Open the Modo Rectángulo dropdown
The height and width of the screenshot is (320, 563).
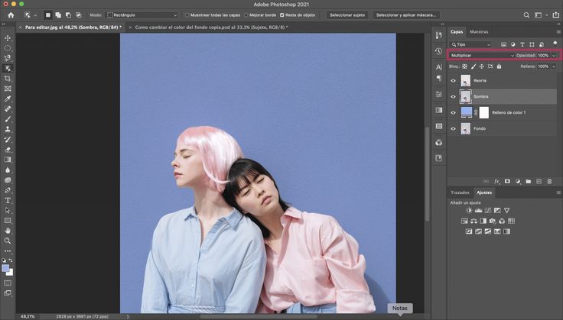coord(141,15)
